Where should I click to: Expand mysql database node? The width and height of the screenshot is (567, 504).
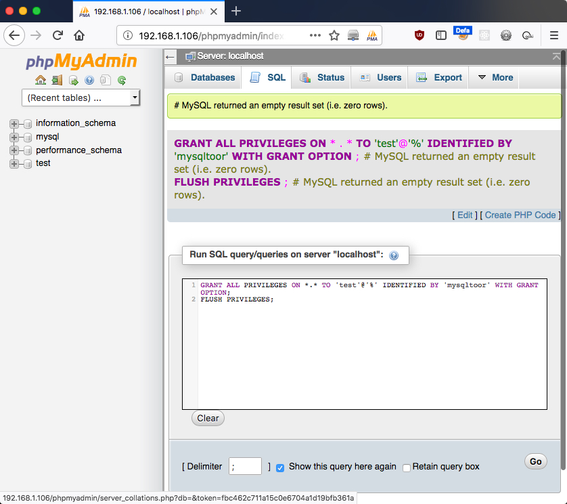14,138
